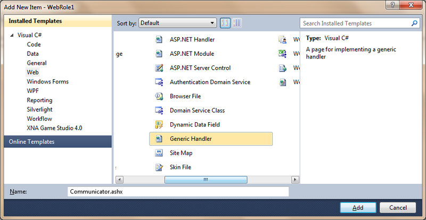
Task: Select the Skin File template name
Action: (x=181, y=167)
